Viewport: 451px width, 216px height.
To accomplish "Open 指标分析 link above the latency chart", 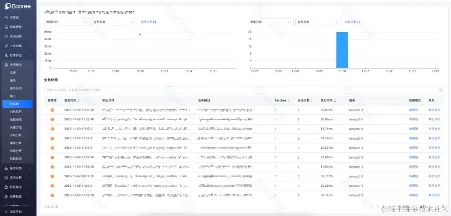I will [148, 22].
